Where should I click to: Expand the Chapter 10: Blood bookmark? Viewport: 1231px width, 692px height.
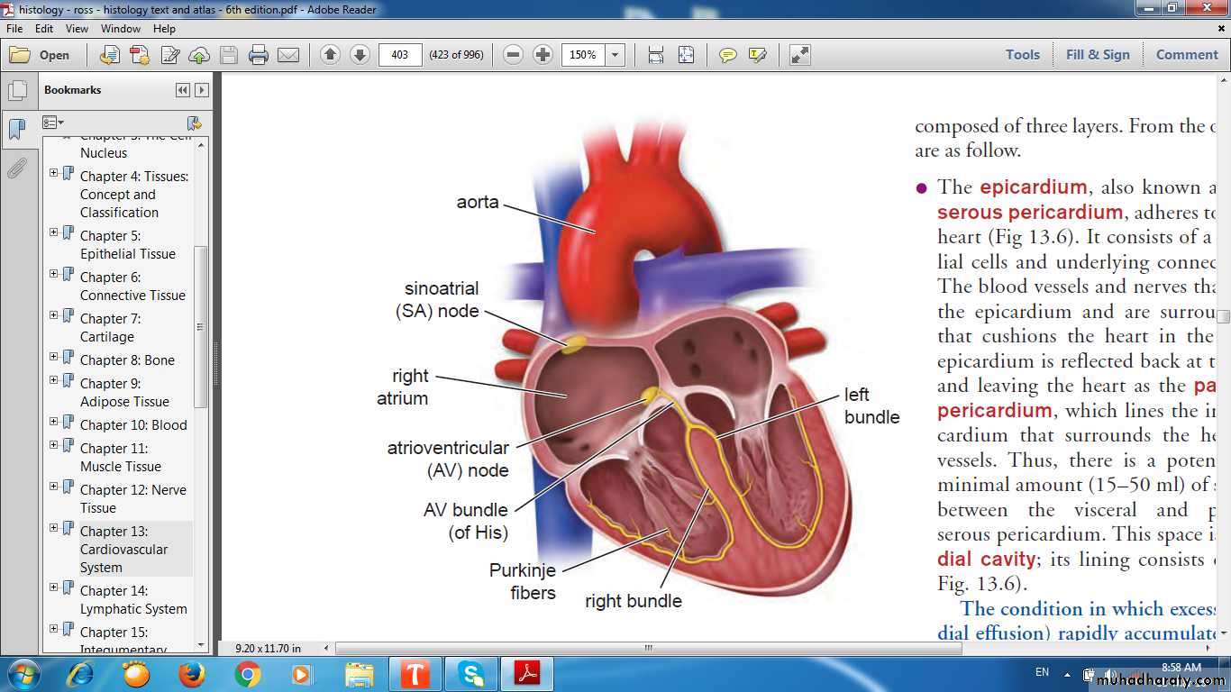point(54,422)
